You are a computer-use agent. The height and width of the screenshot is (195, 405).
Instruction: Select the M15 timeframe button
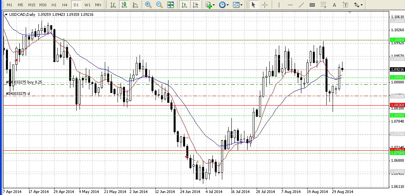(32, 5)
